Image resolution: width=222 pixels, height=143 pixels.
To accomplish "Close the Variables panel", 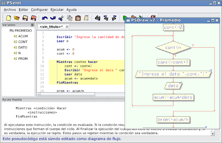I will tap(32, 25).
